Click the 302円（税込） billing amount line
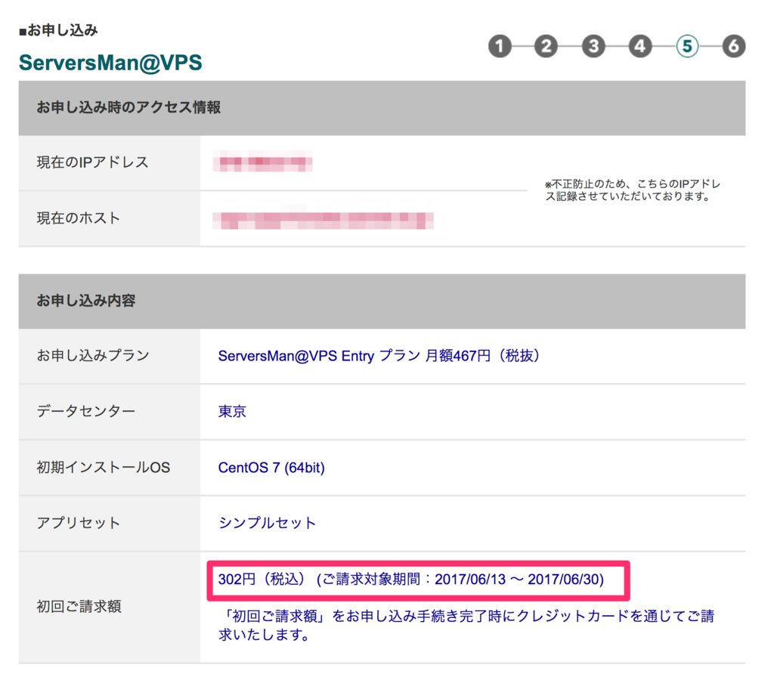The image size is (774, 680). click(x=411, y=580)
